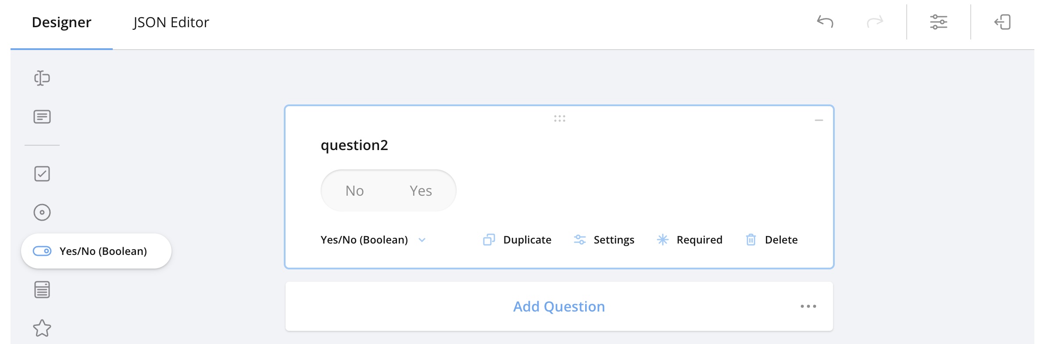Click Duplicate on question2
The height and width of the screenshot is (344, 1044).
[517, 240]
